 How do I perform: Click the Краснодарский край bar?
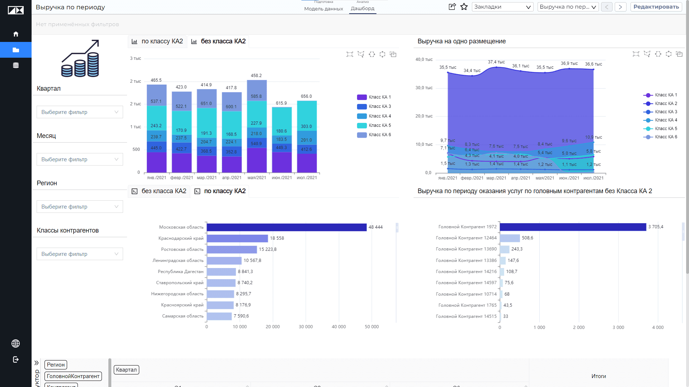[x=238, y=238]
